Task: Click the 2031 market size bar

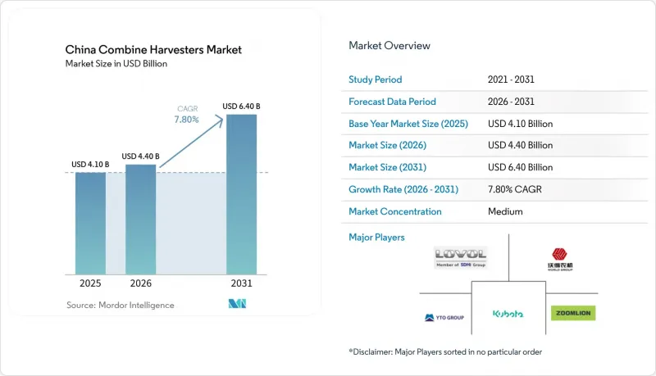Action: [241, 194]
